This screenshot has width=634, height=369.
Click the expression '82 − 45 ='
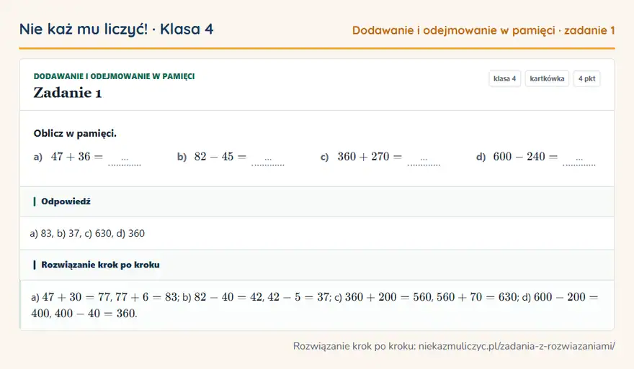tap(220, 157)
